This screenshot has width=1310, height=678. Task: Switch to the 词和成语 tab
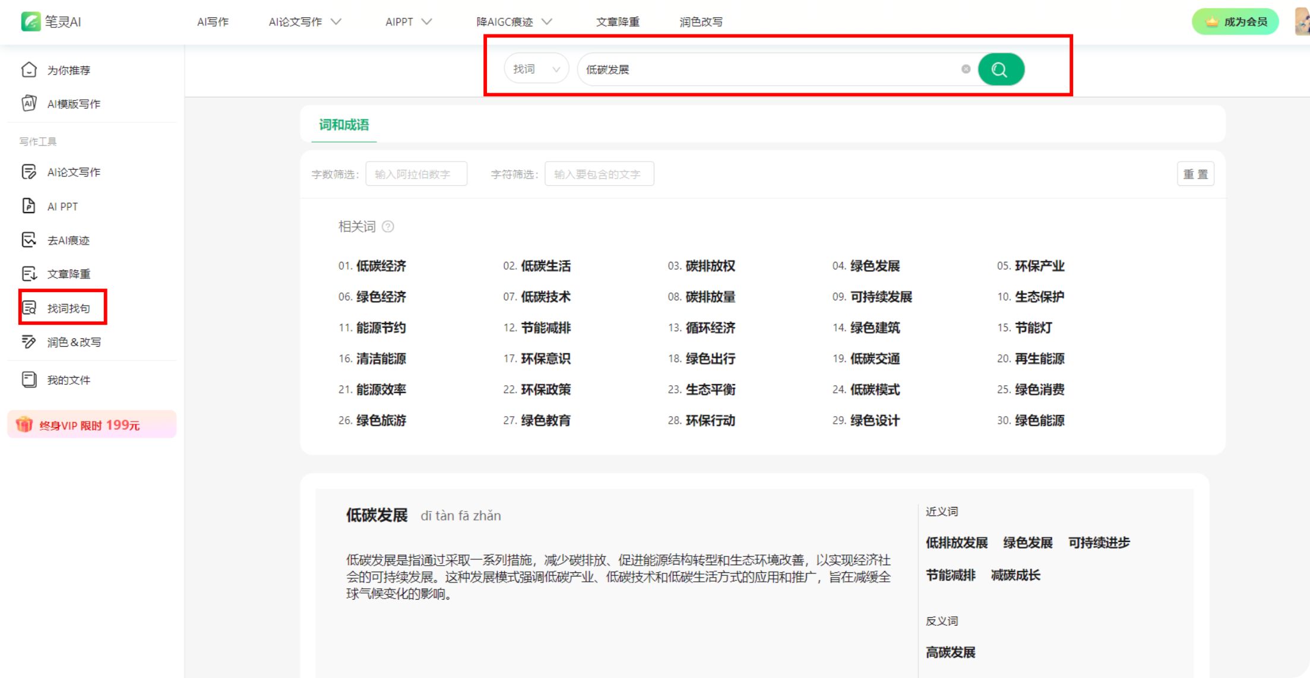(x=344, y=125)
